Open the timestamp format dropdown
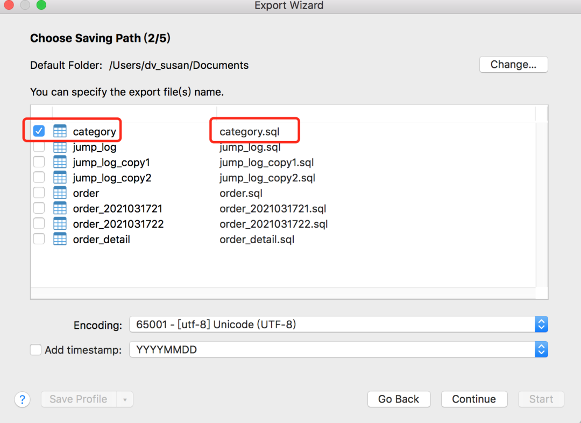Image resolution: width=581 pixels, height=423 pixels. point(541,349)
